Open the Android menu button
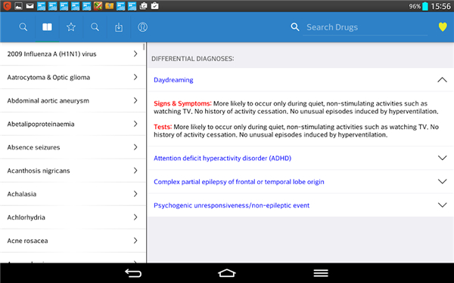 (x=321, y=273)
